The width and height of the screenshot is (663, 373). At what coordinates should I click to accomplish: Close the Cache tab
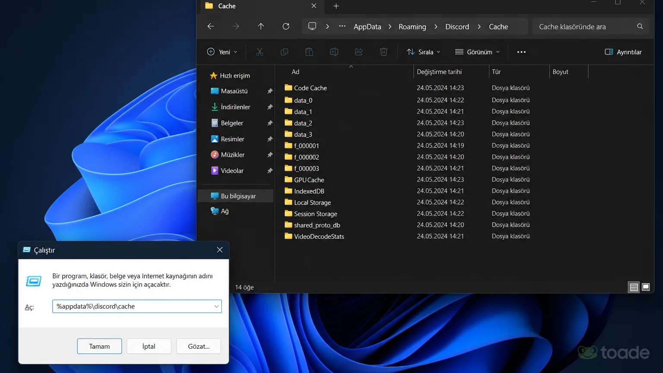click(314, 6)
